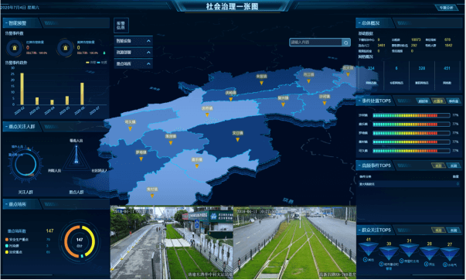Image resolution: width=466 pixels, height=280 pixels.
Task: Toggle the cyan series legend in trend chart
Action: coord(102,63)
